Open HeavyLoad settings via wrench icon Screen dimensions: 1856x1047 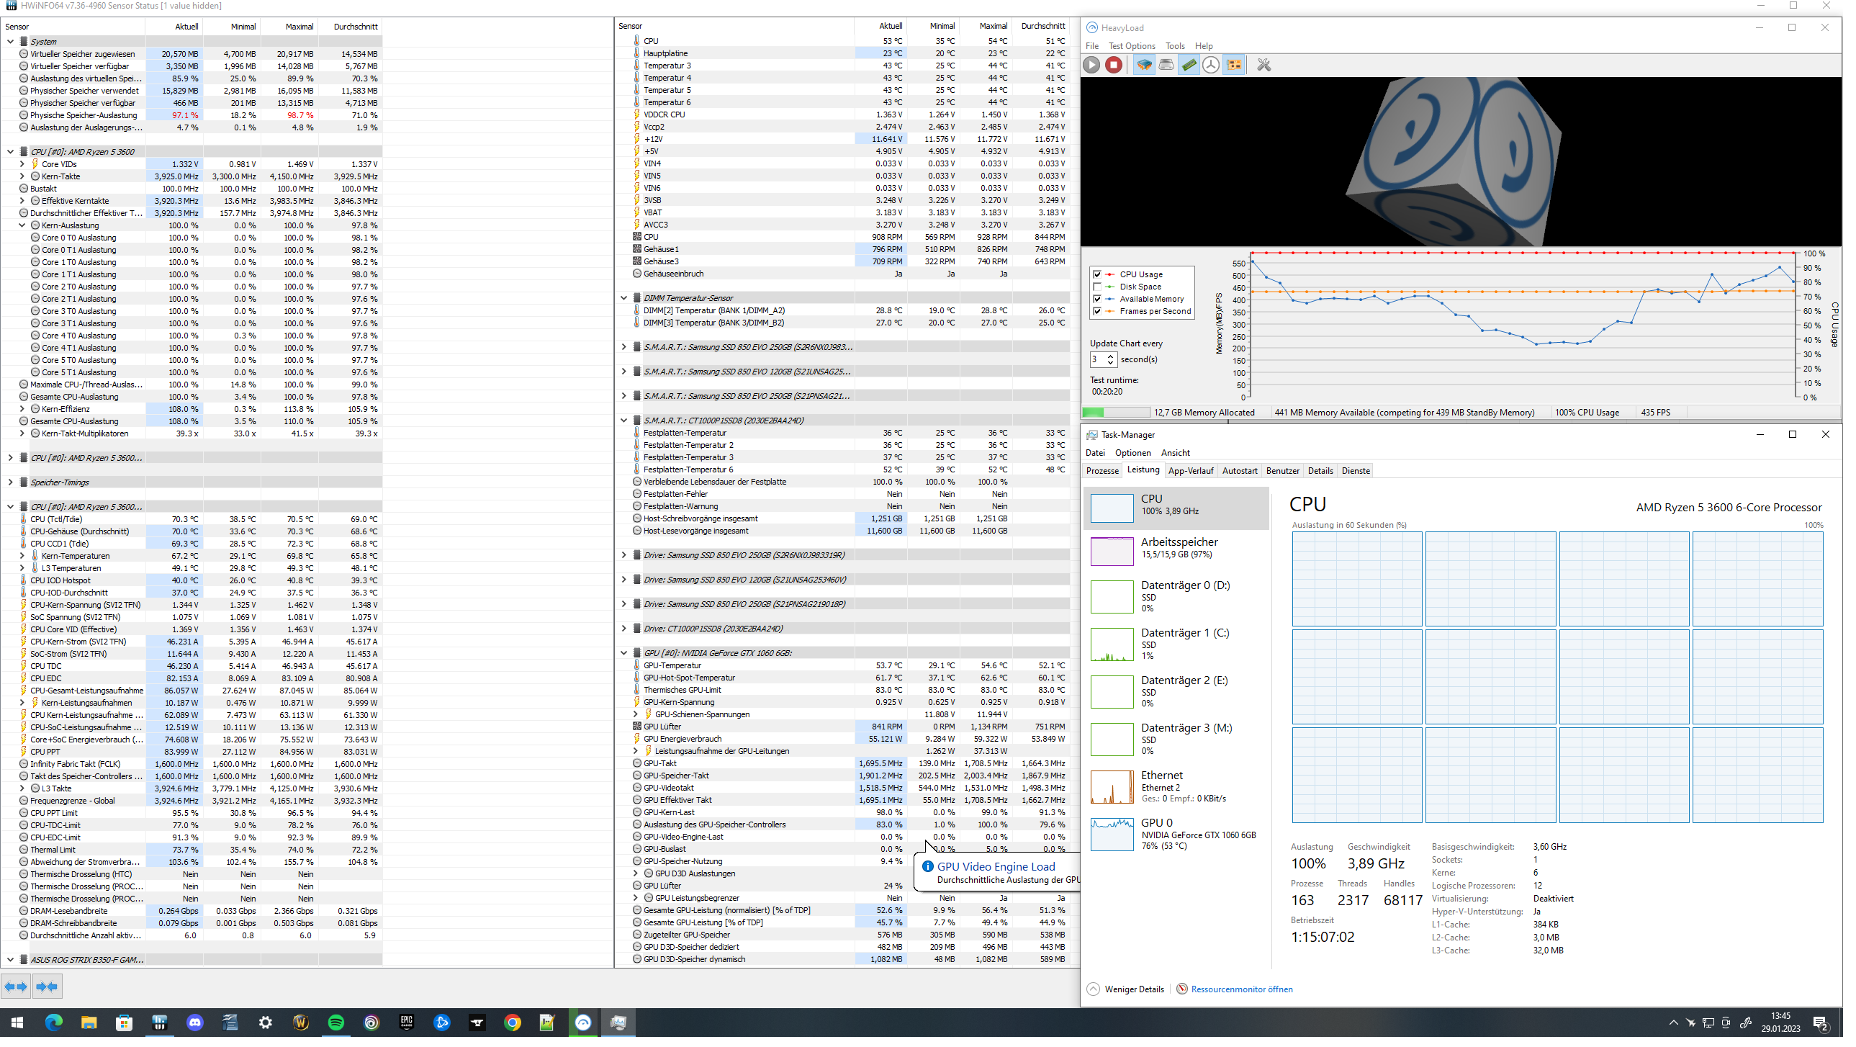[x=1263, y=65]
